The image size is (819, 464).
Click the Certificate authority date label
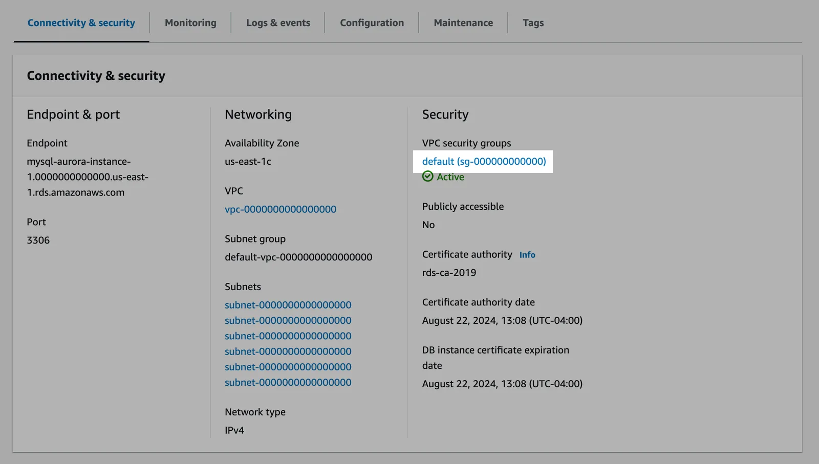[x=478, y=302]
